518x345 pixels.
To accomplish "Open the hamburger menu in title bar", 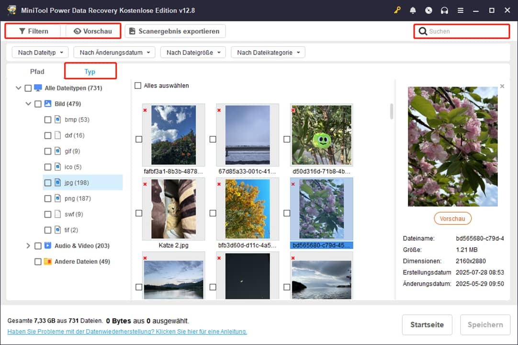I will tap(460, 11).
